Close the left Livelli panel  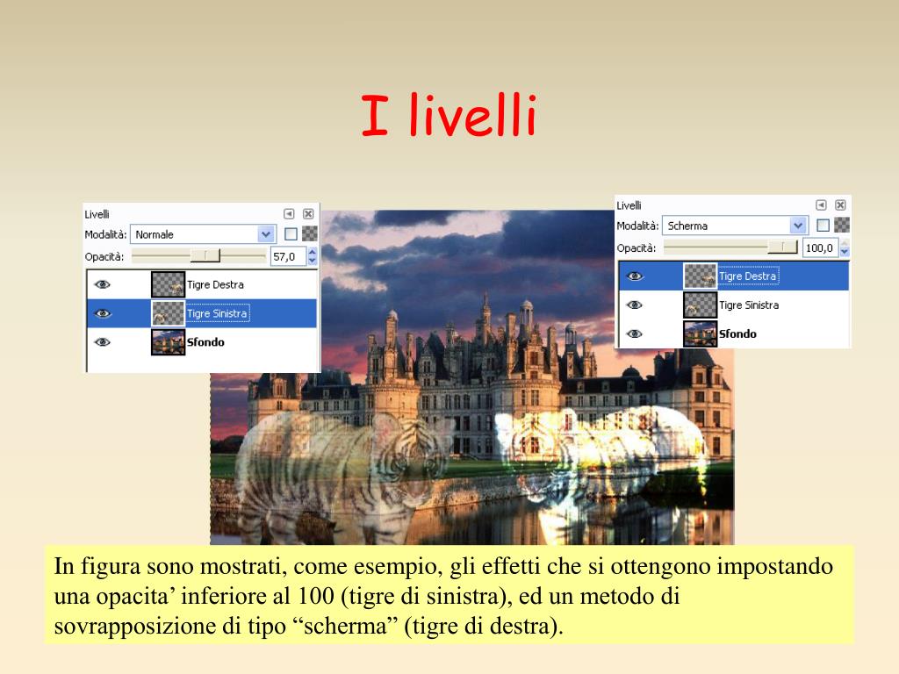pyautogui.click(x=308, y=214)
